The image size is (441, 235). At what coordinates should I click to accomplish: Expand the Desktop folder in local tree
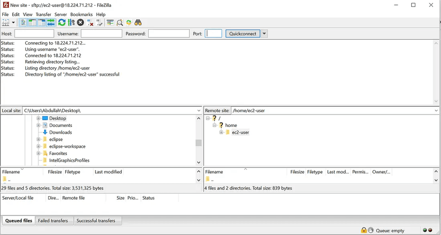38,118
